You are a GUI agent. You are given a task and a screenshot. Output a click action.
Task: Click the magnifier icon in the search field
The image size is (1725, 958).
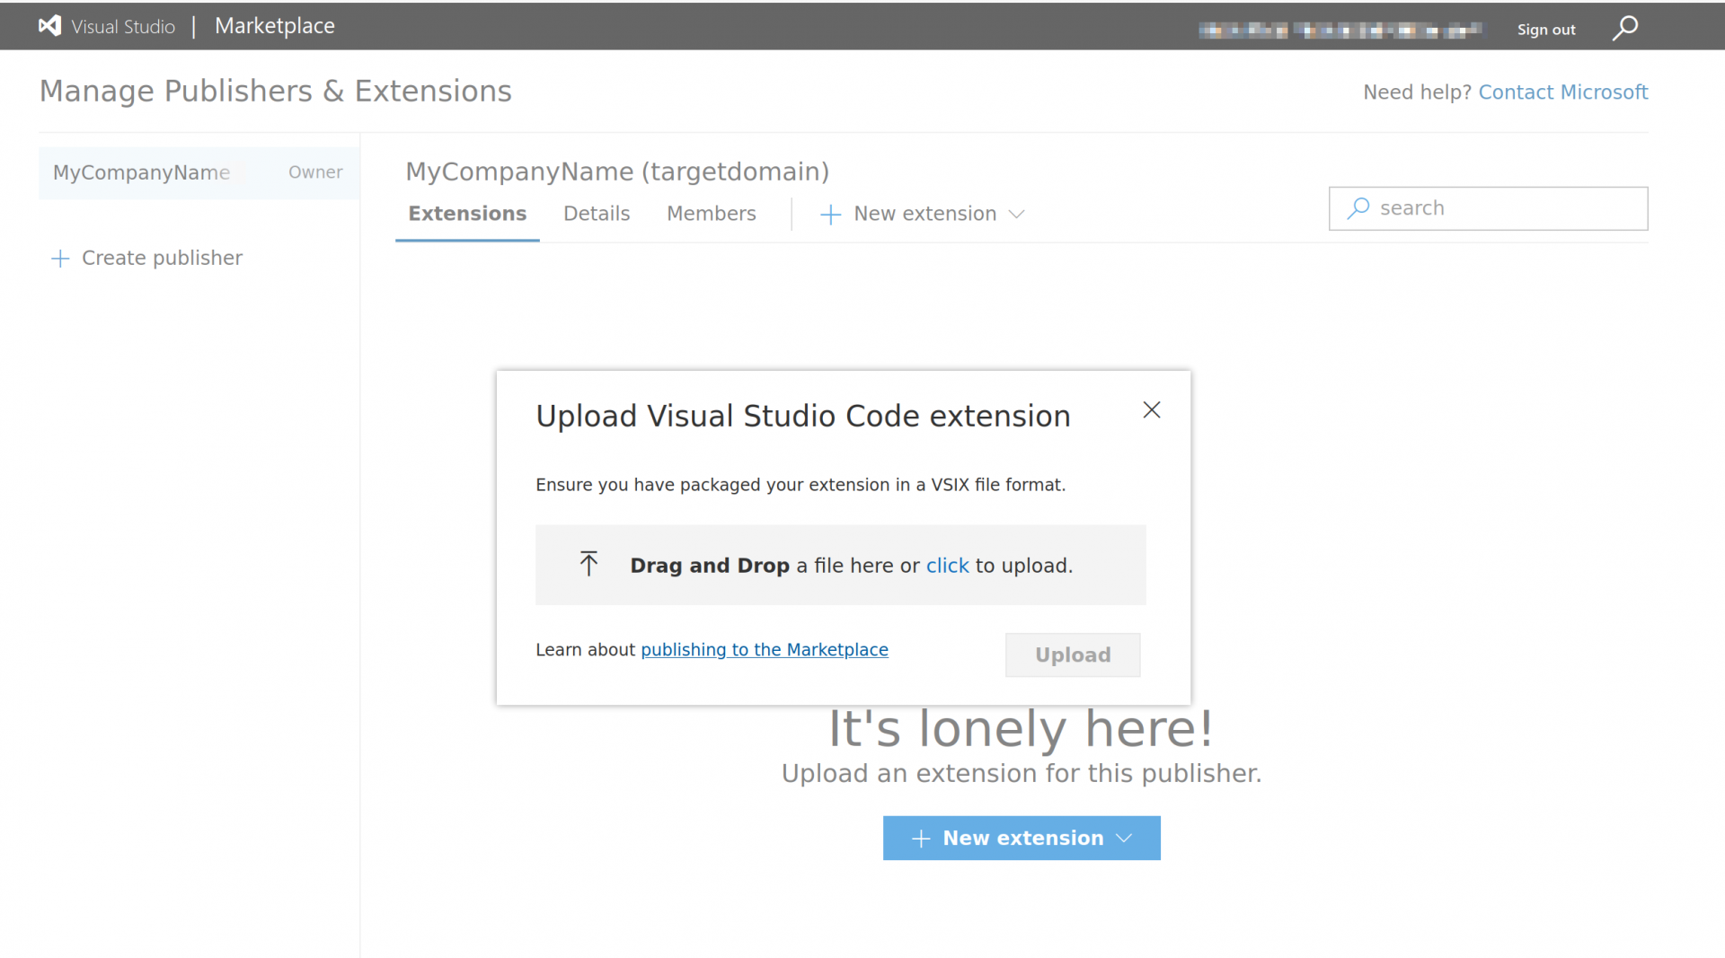click(x=1358, y=207)
